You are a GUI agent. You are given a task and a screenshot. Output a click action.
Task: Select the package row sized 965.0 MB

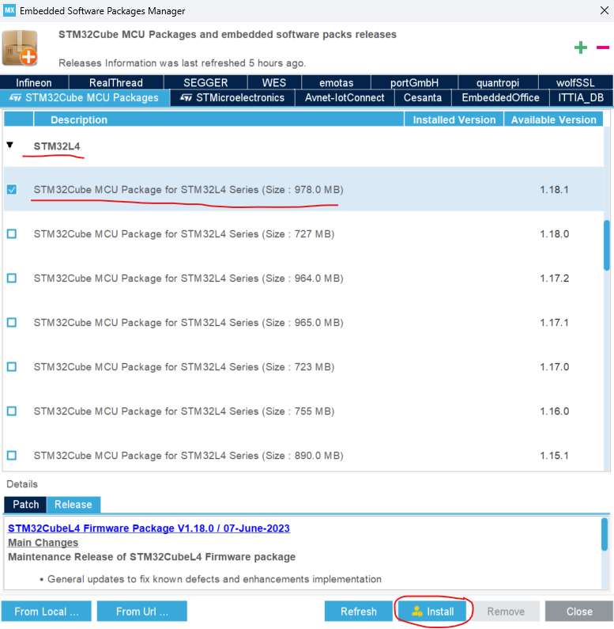click(x=303, y=323)
